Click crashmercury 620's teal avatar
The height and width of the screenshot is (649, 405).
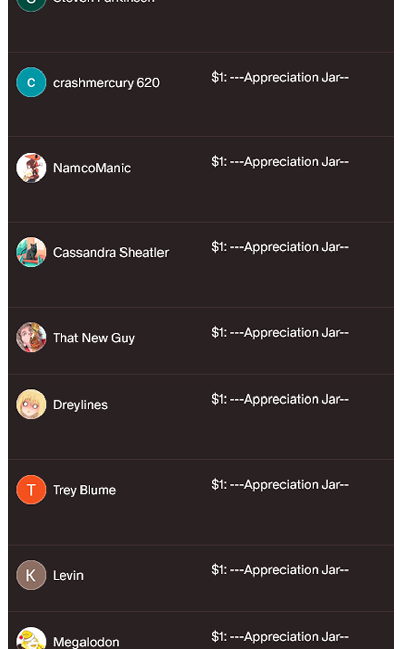click(31, 82)
